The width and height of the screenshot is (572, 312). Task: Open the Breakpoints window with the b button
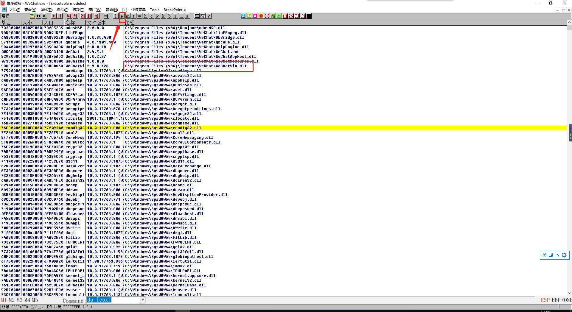[170, 16]
